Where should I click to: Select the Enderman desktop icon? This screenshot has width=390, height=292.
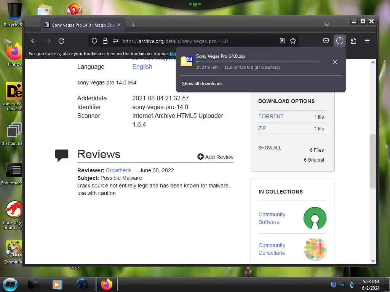click(x=13, y=174)
